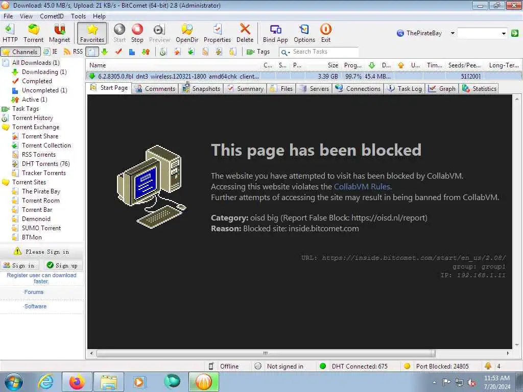The image size is (523, 392).
Task: Switch to the Connections tab
Action: point(358,89)
